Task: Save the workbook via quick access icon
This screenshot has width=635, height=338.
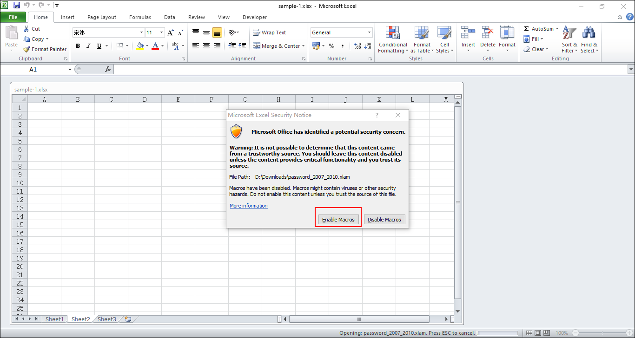Action: click(17, 6)
